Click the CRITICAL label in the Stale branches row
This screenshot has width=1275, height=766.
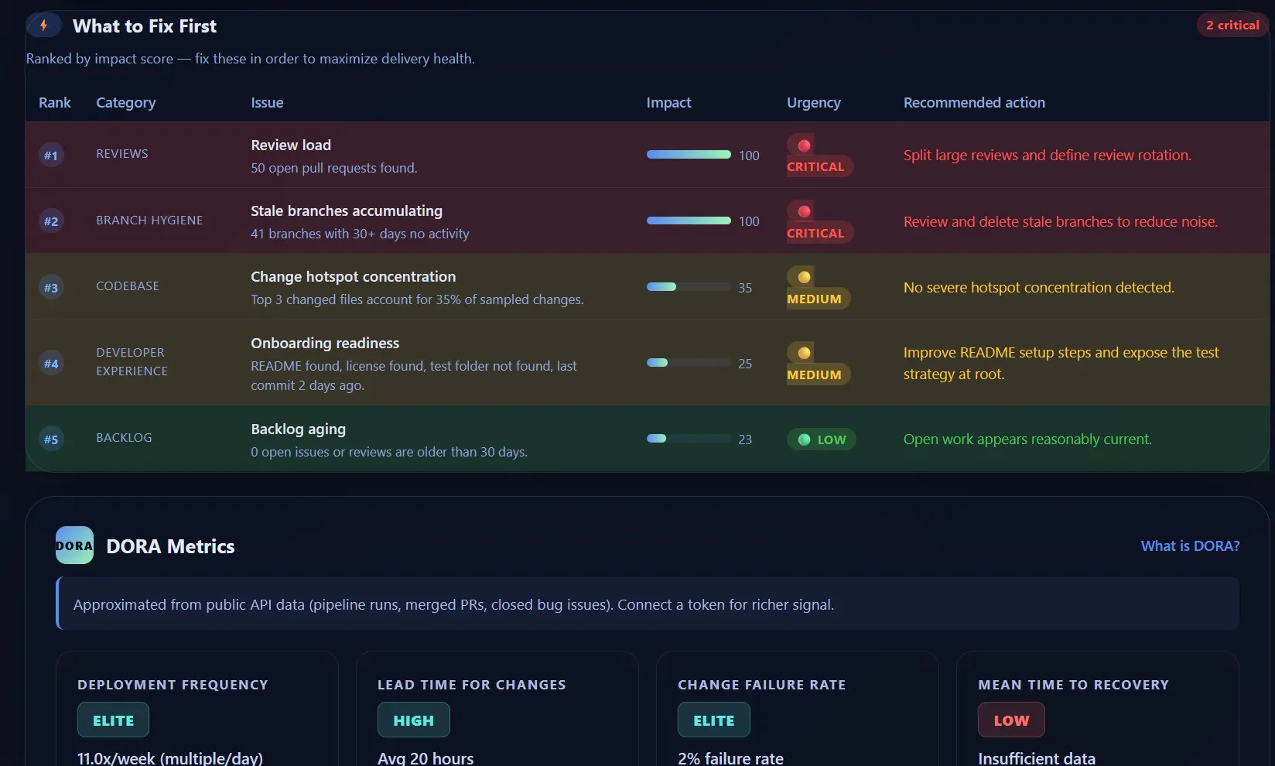[x=815, y=233]
